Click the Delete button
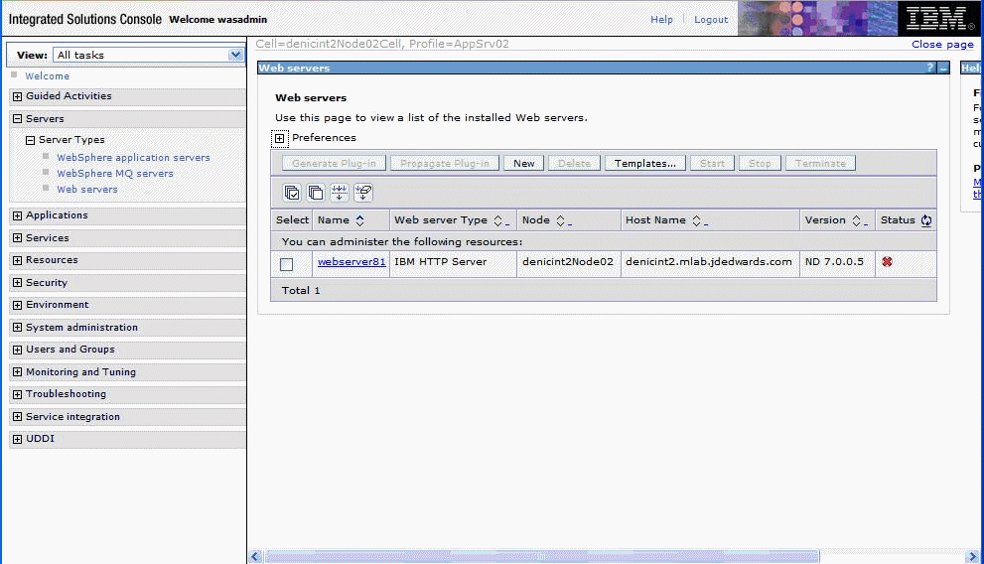The image size is (984, 564). coord(574,163)
